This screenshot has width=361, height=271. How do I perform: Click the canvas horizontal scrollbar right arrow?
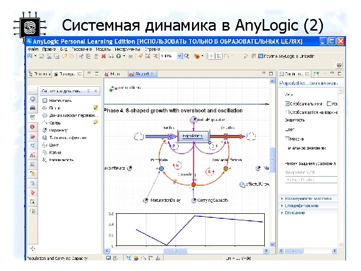[266, 250]
